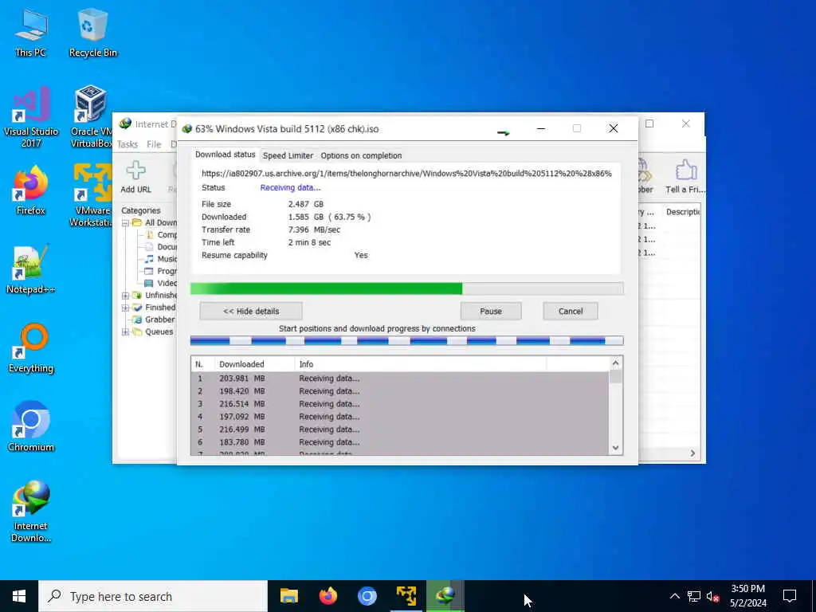
Task: Select connection row with 203.981 MB
Action: coord(399,379)
